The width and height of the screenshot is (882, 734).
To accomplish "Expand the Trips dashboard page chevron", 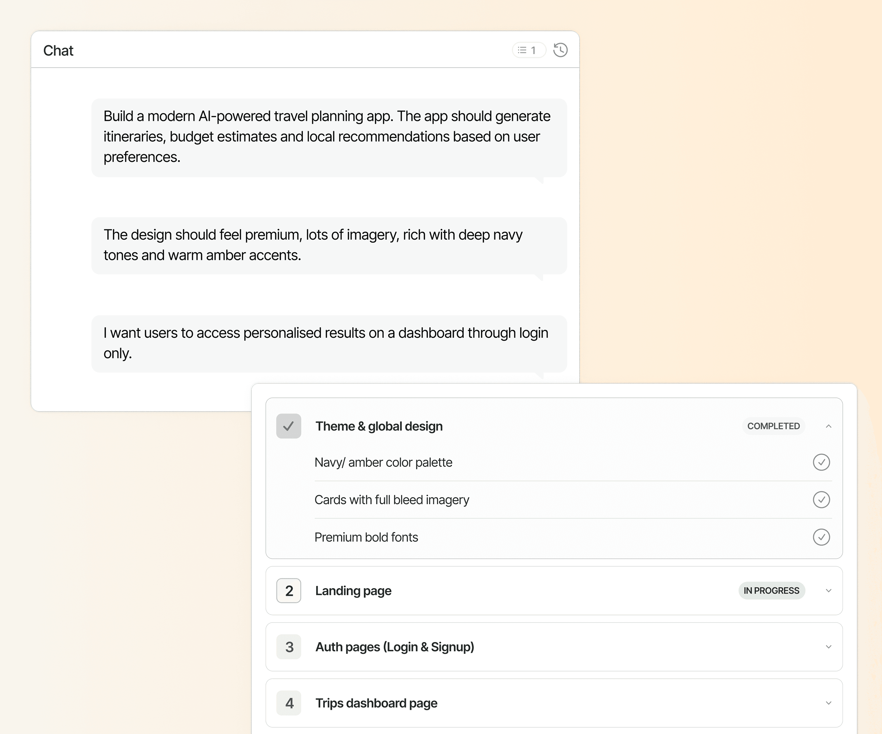I will (x=828, y=703).
